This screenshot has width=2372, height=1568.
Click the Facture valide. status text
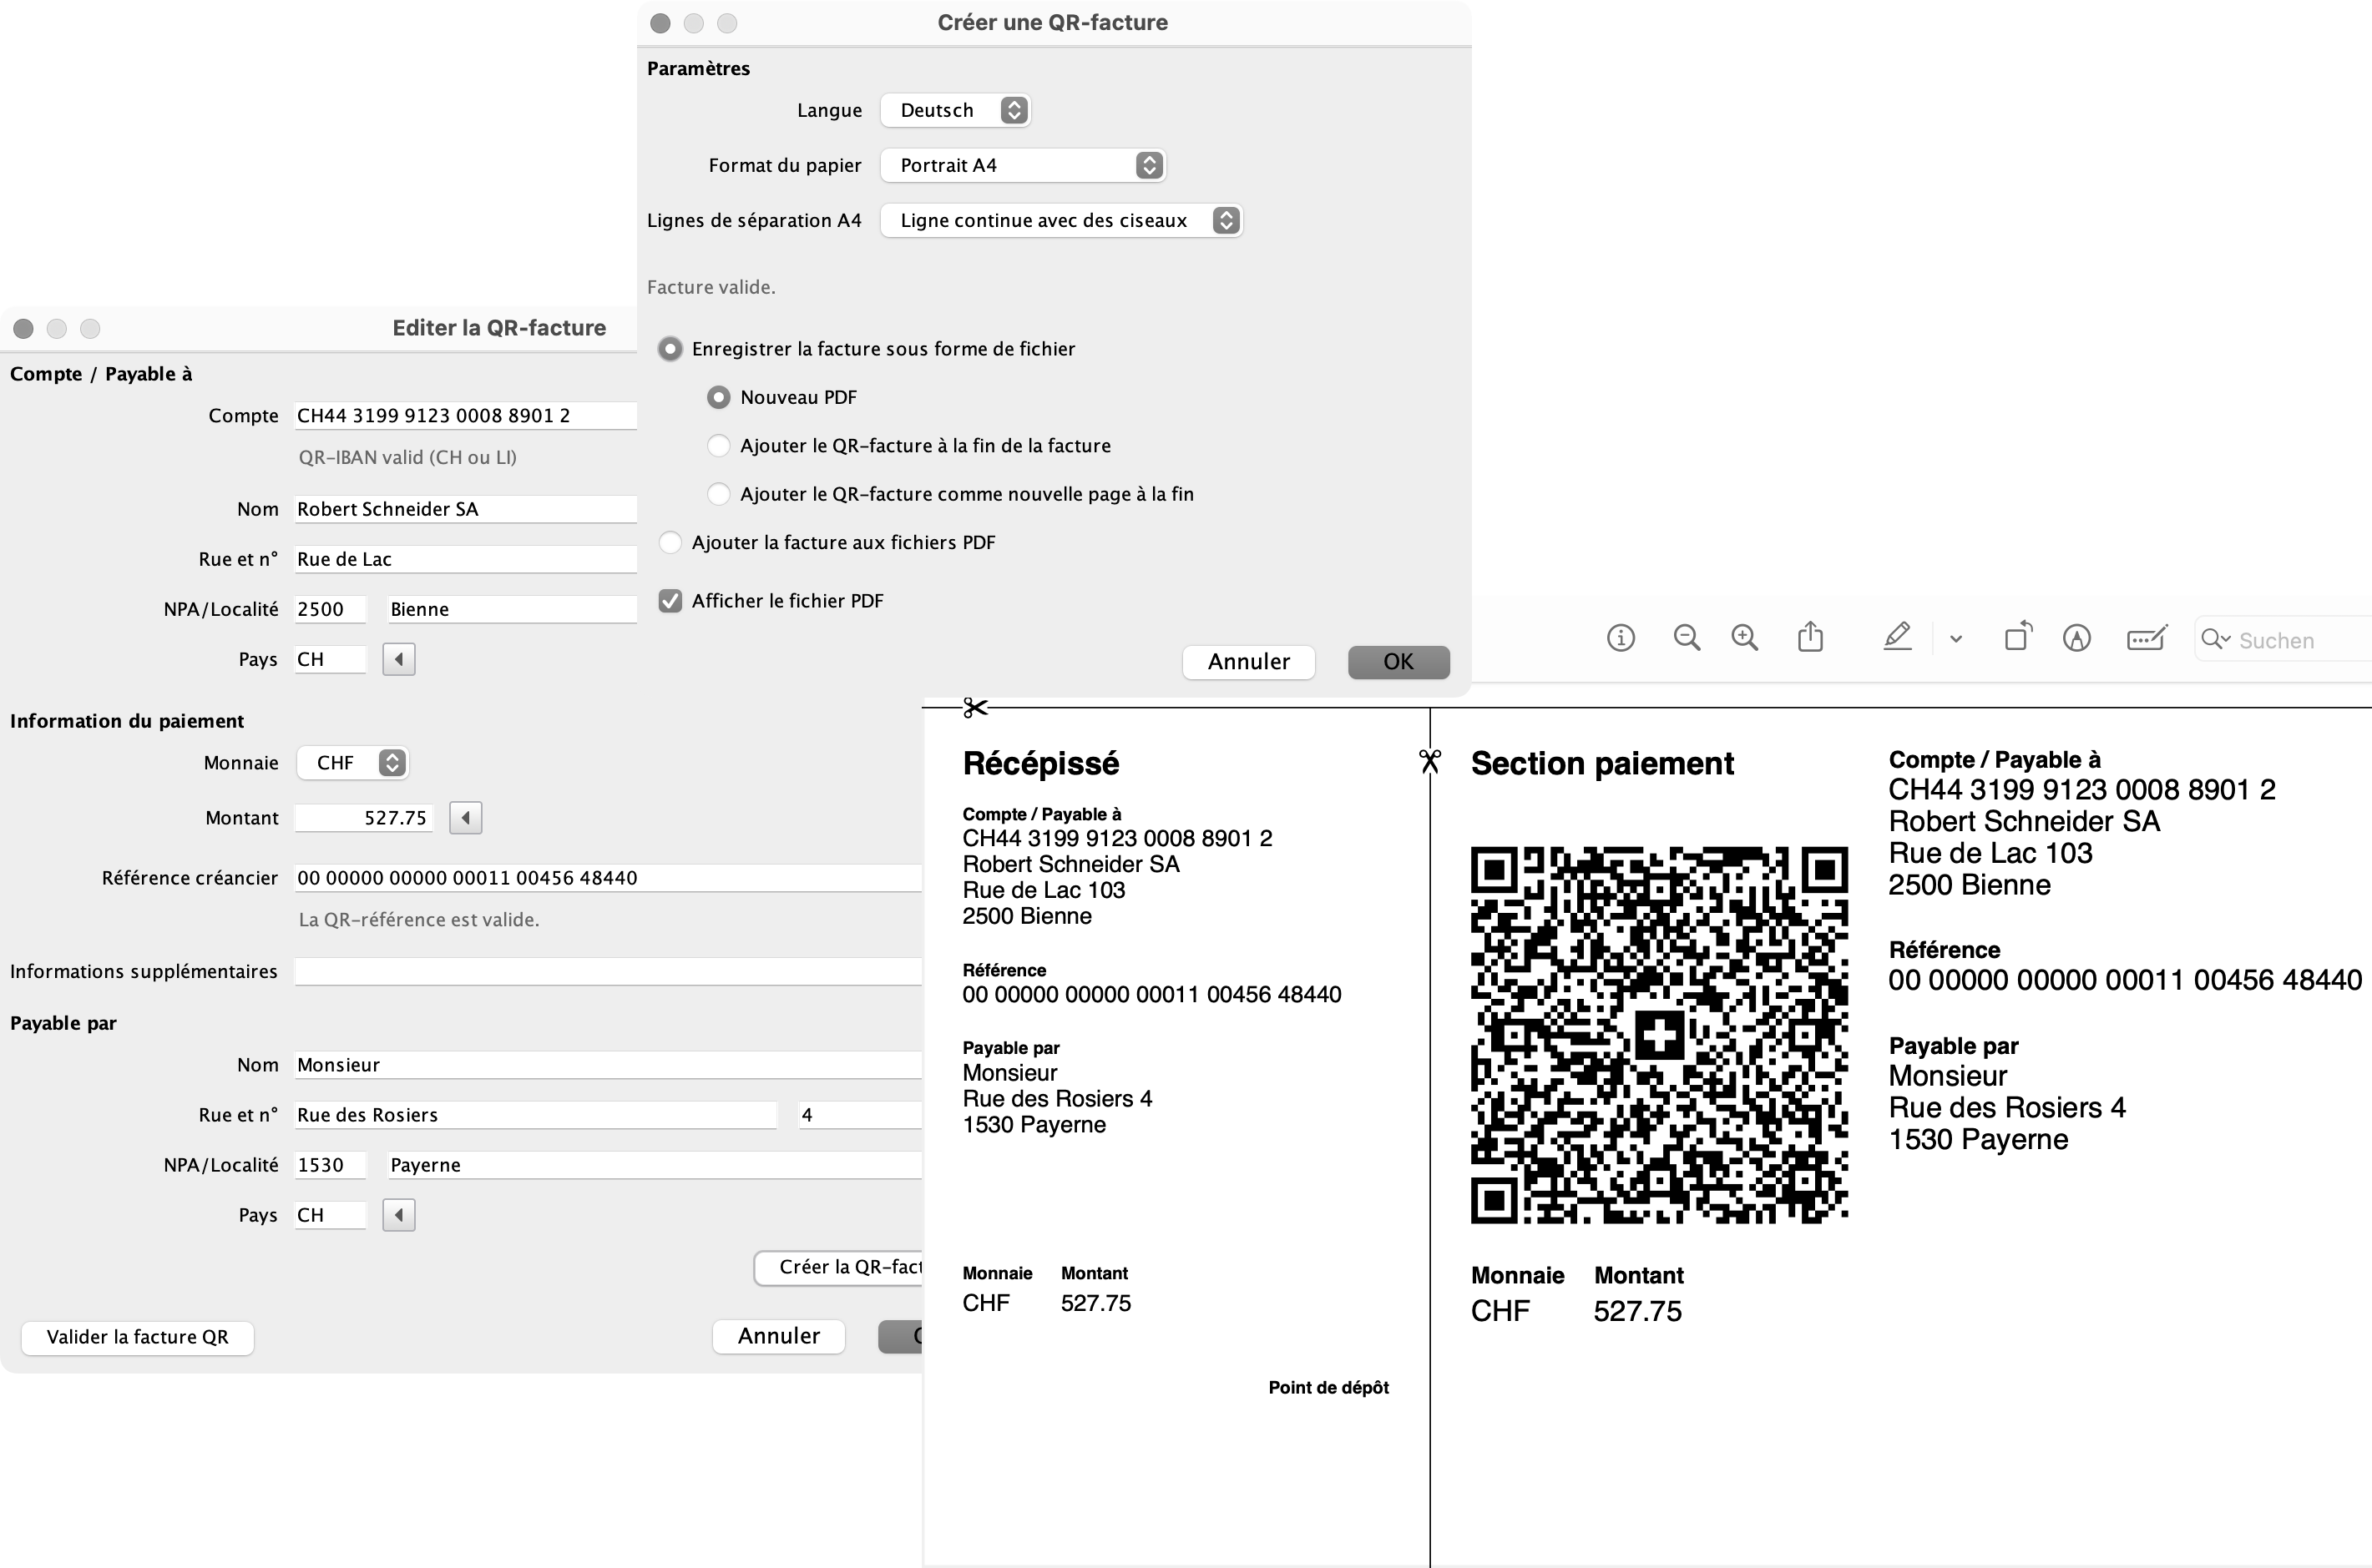tap(711, 287)
